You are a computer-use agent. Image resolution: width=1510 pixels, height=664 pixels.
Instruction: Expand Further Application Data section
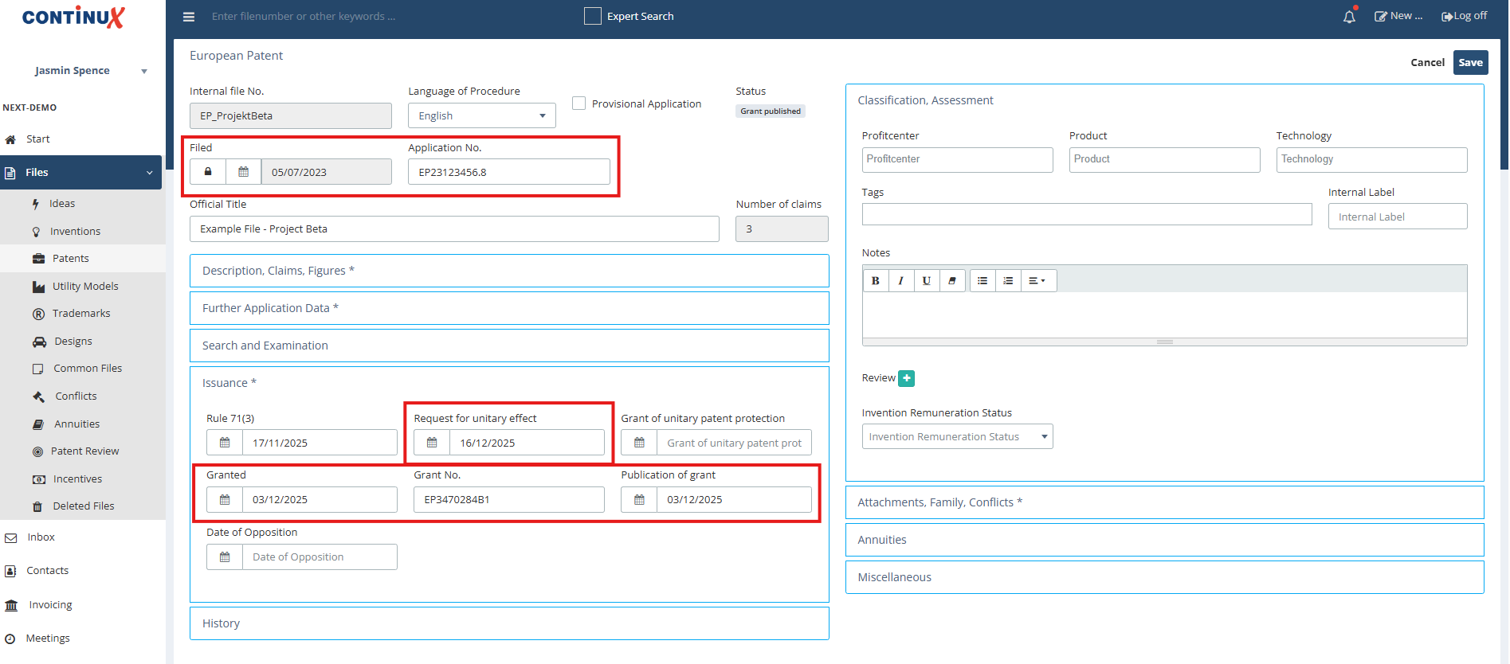coord(509,308)
